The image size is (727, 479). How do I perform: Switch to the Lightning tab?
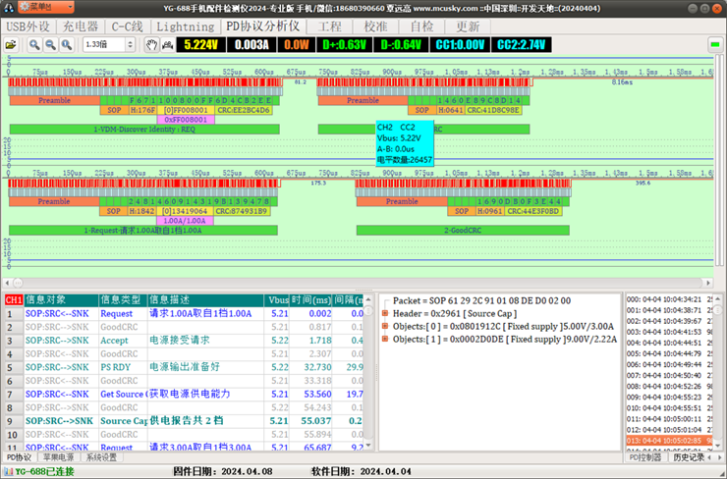point(185,27)
